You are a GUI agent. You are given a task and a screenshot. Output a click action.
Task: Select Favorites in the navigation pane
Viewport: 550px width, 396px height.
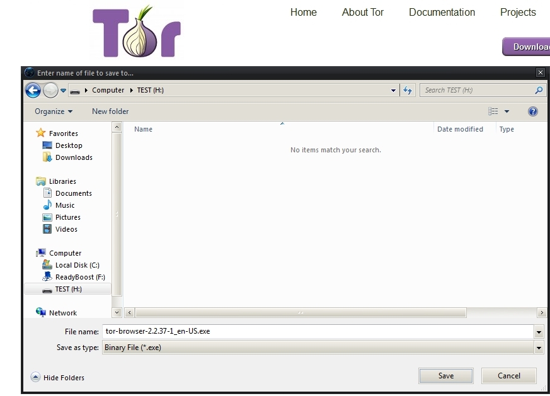pos(64,133)
